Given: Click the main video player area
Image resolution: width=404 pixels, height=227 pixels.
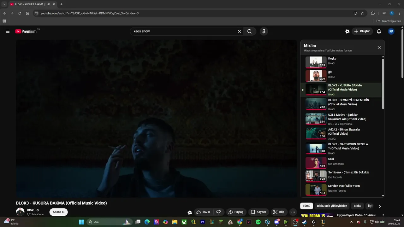Looking at the screenshot, I should [x=156, y=119].
